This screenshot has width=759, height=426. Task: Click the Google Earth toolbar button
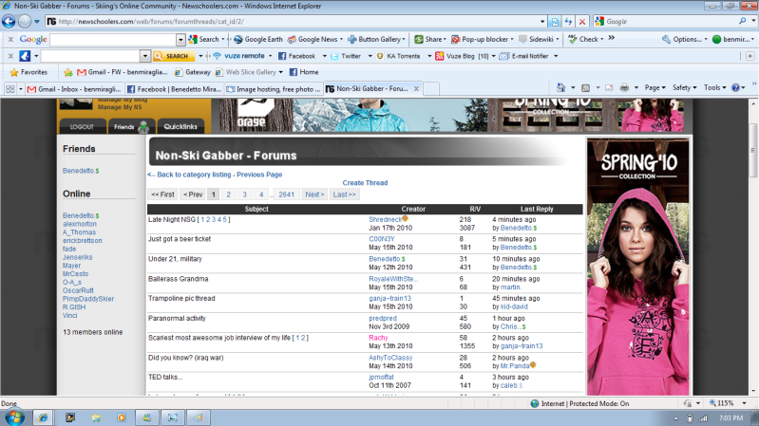pyautogui.click(x=258, y=39)
